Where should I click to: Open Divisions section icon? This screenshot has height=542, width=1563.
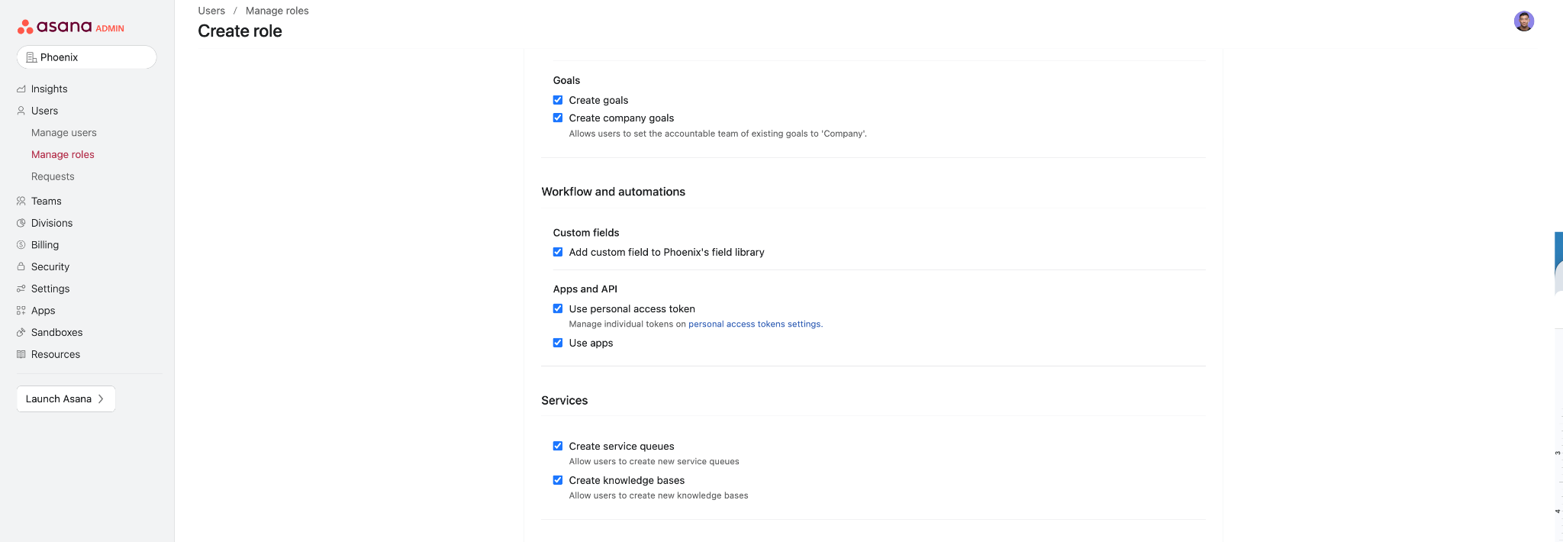pyautogui.click(x=21, y=224)
